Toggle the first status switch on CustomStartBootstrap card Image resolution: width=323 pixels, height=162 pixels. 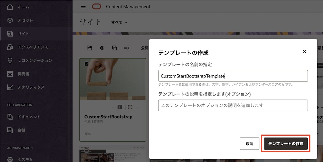120,107
